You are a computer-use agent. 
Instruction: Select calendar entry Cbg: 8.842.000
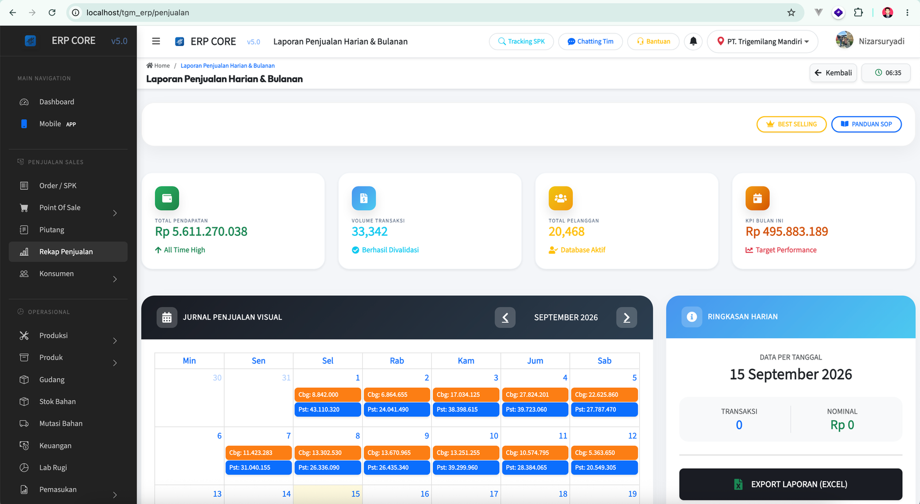(328, 395)
